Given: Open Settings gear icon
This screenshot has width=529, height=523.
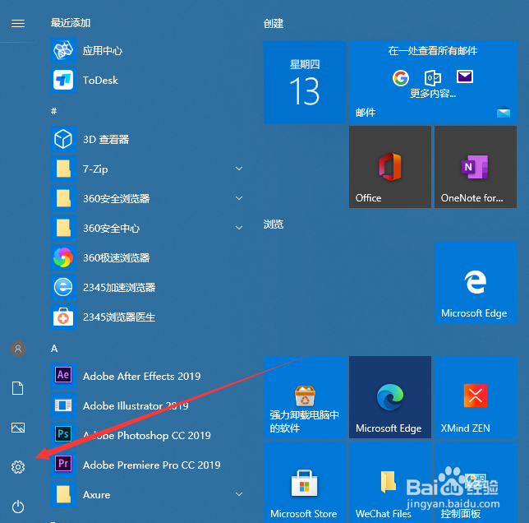Looking at the screenshot, I should [x=18, y=467].
